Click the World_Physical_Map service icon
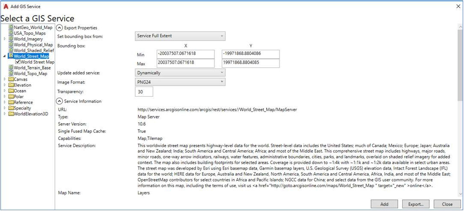Image resolution: width=464 pixels, height=211 pixels. [11, 45]
